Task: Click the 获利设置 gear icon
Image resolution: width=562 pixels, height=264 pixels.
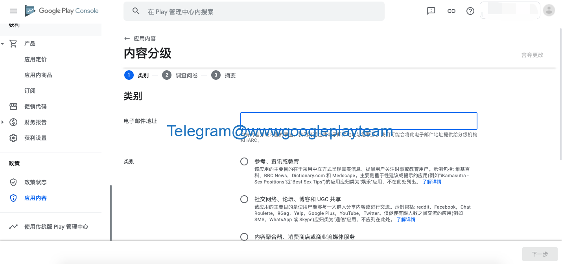Action: [13, 138]
